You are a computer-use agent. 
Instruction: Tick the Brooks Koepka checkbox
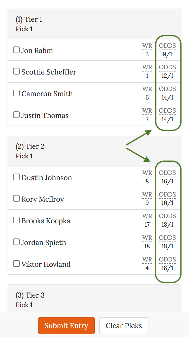click(x=16, y=220)
